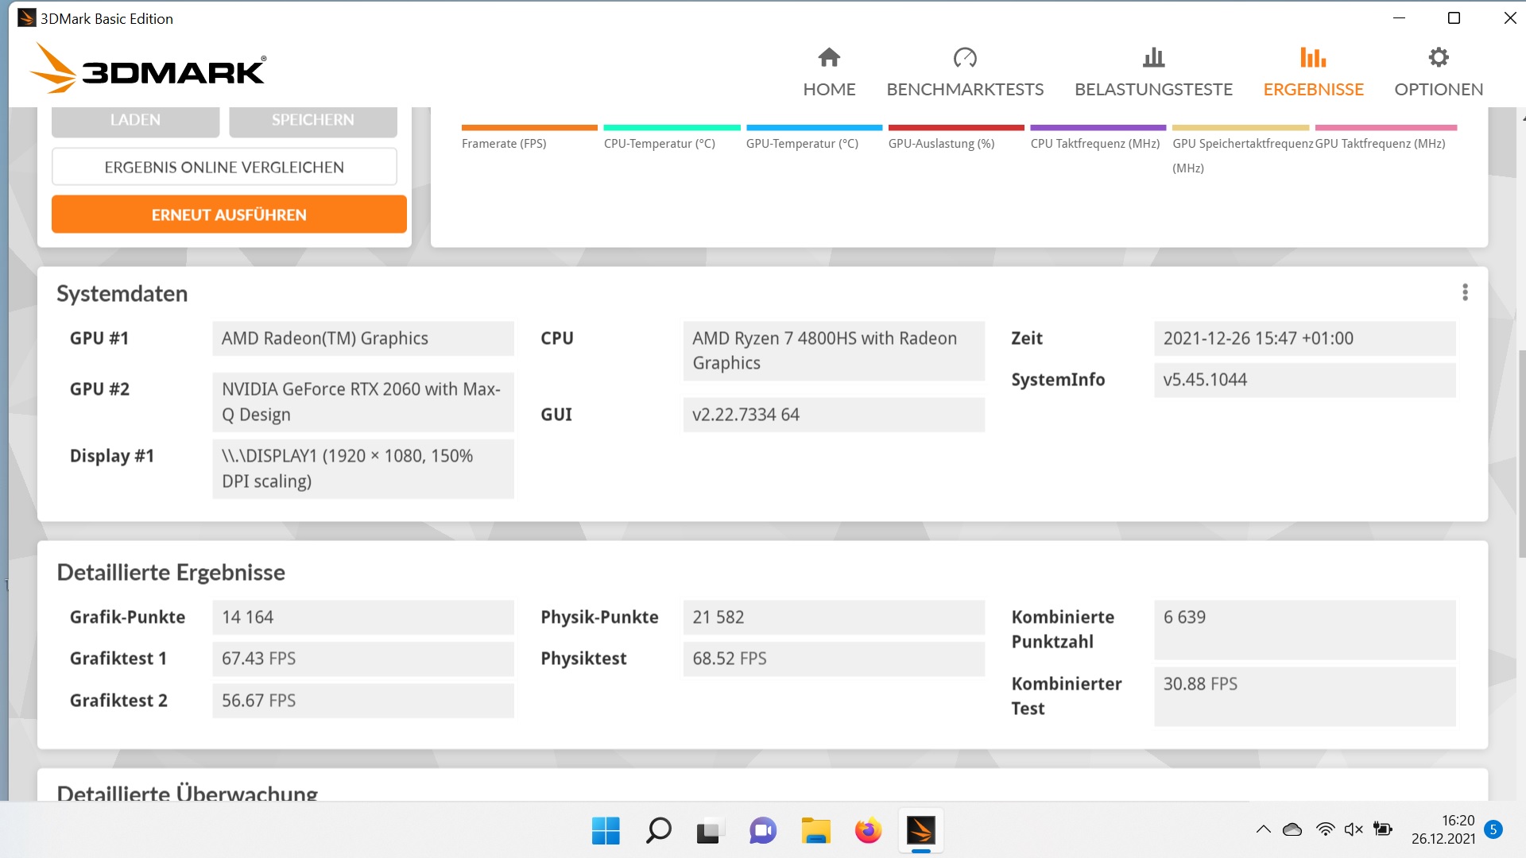Expand the hidden system tray icons
The width and height of the screenshot is (1526, 858).
1263,829
